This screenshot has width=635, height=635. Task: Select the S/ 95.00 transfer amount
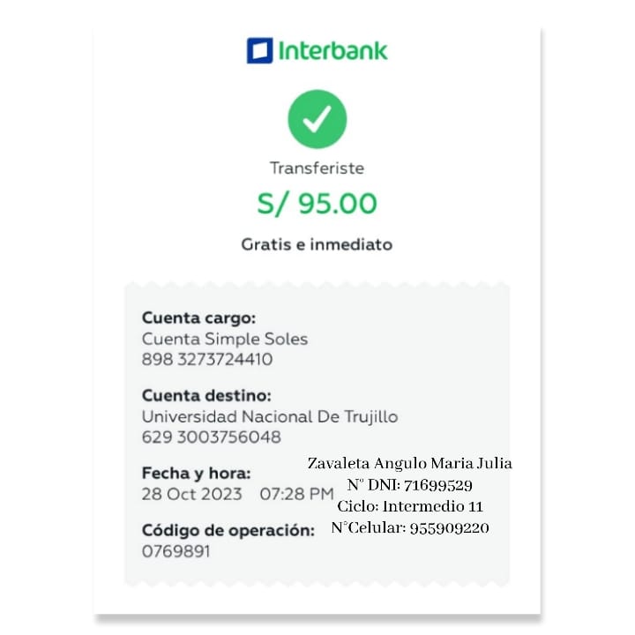pos(317,204)
